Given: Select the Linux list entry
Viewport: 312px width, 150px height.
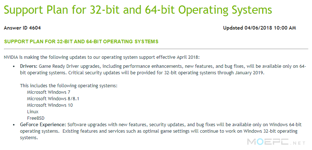Looking at the screenshot, I should 33,112.
